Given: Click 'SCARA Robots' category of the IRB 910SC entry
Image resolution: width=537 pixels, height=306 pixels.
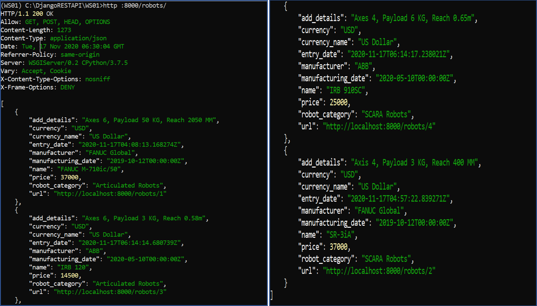Looking at the screenshot, I should [x=386, y=115].
